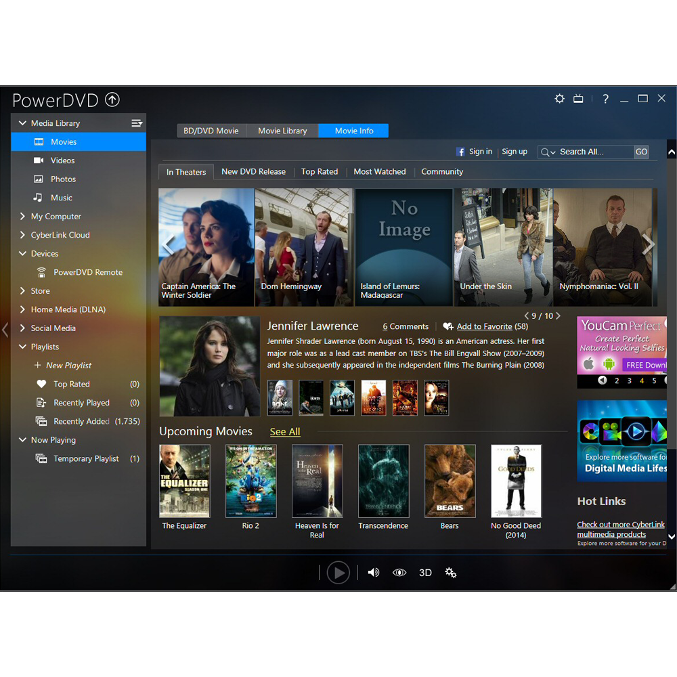Click the scroll up arrow of the content scrollbar
Image resolution: width=677 pixels, height=677 pixels.
coord(672,152)
